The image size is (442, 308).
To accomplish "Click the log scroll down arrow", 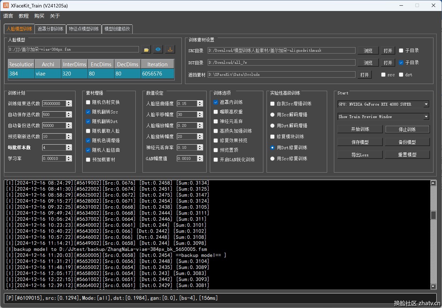I will point(433,286).
